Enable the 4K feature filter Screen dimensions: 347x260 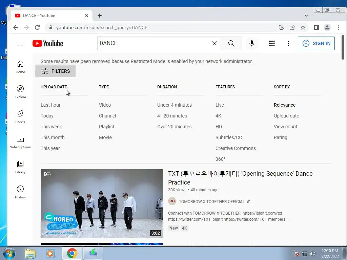click(218, 116)
